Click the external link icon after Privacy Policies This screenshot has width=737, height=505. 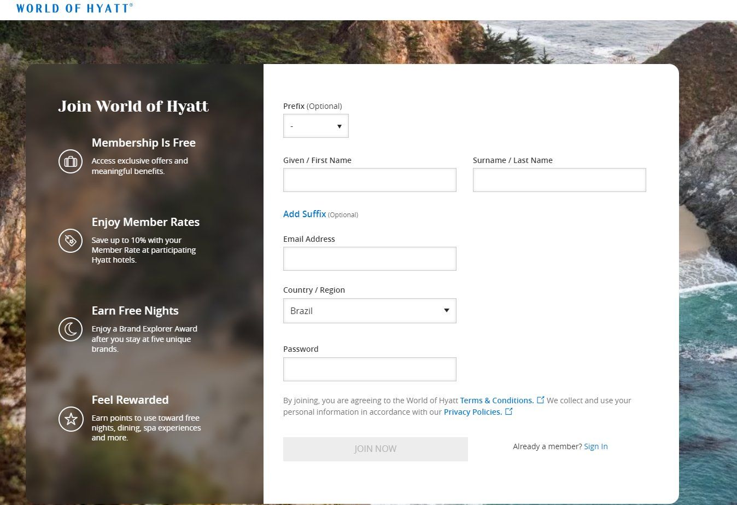tap(508, 411)
